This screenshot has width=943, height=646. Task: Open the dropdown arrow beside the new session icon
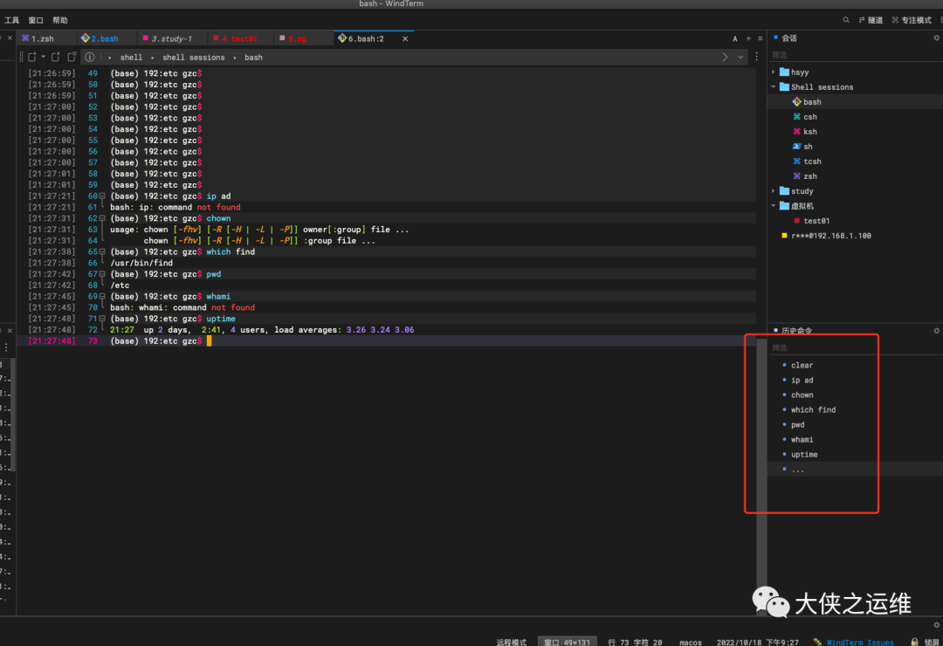point(44,57)
